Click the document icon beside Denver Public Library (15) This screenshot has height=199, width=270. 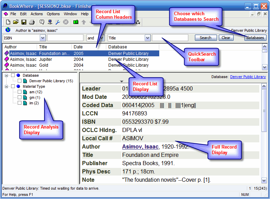(x=25, y=81)
